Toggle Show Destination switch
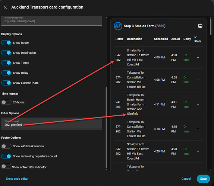The height and width of the screenshot is (186, 214). click(6, 53)
